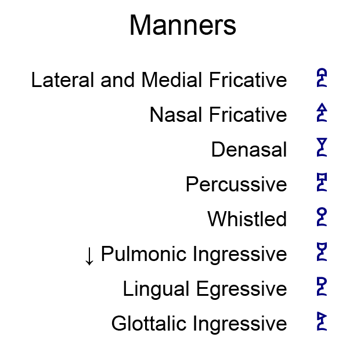357x348 pixels.
Task: Select the Pulmonic Ingressive text
Action: pos(194,254)
